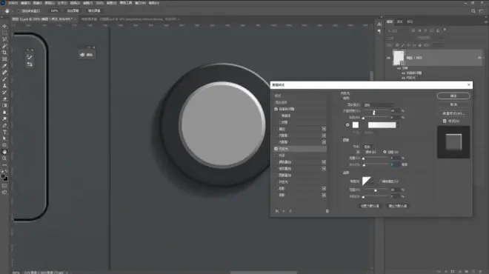Uncheck the Bevel and Emboss effect checkbox
The width and height of the screenshot is (489, 274).
click(x=276, y=109)
